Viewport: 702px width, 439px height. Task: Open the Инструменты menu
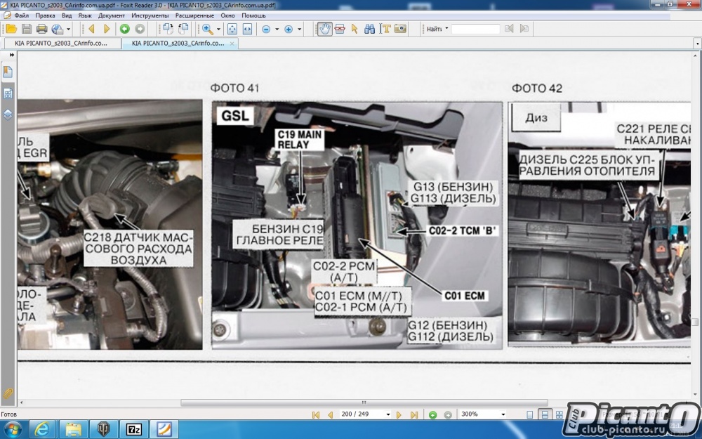pyautogui.click(x=150, y=15)
